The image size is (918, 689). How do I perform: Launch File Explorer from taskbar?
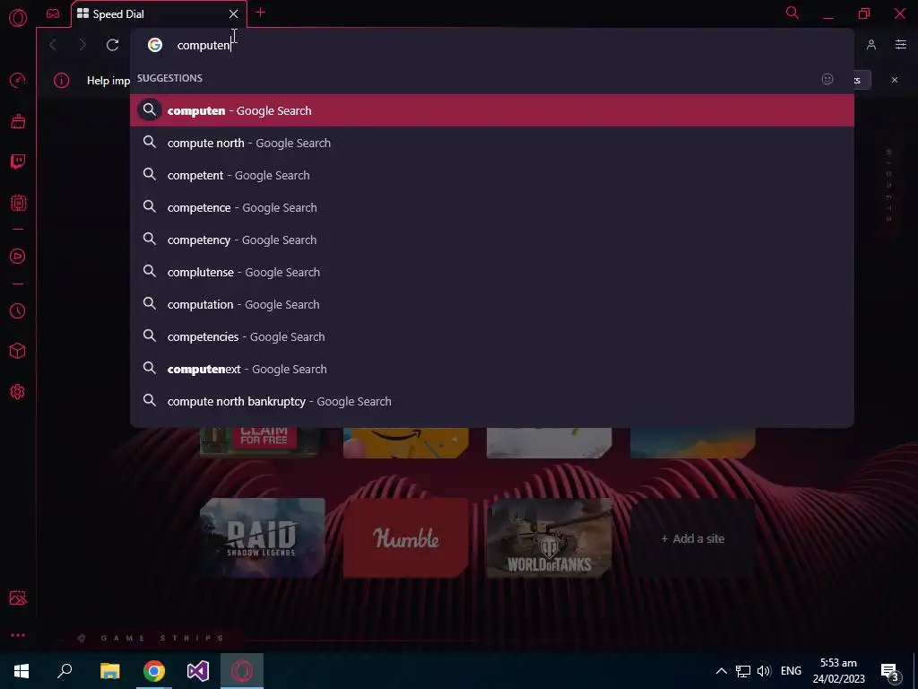pyautogui.click(x=109, y=671)
